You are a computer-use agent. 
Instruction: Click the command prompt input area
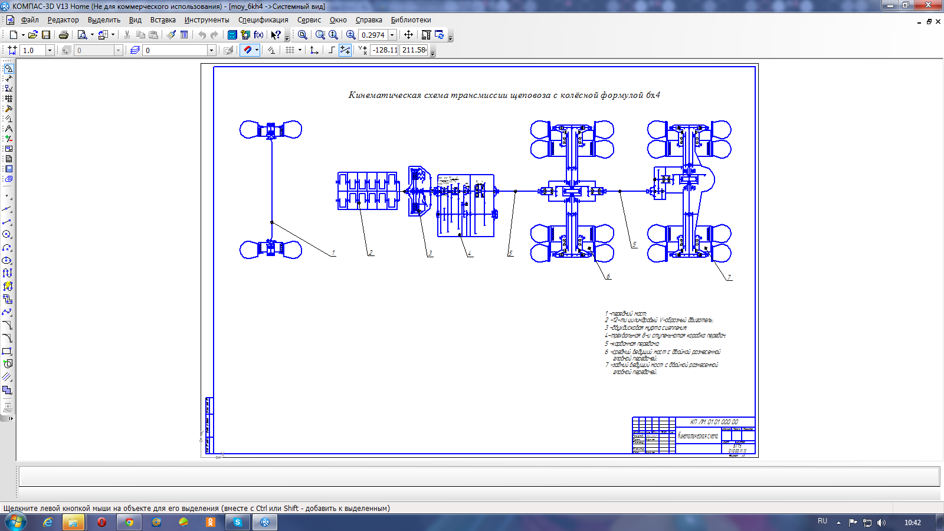[x=479, y=477]
